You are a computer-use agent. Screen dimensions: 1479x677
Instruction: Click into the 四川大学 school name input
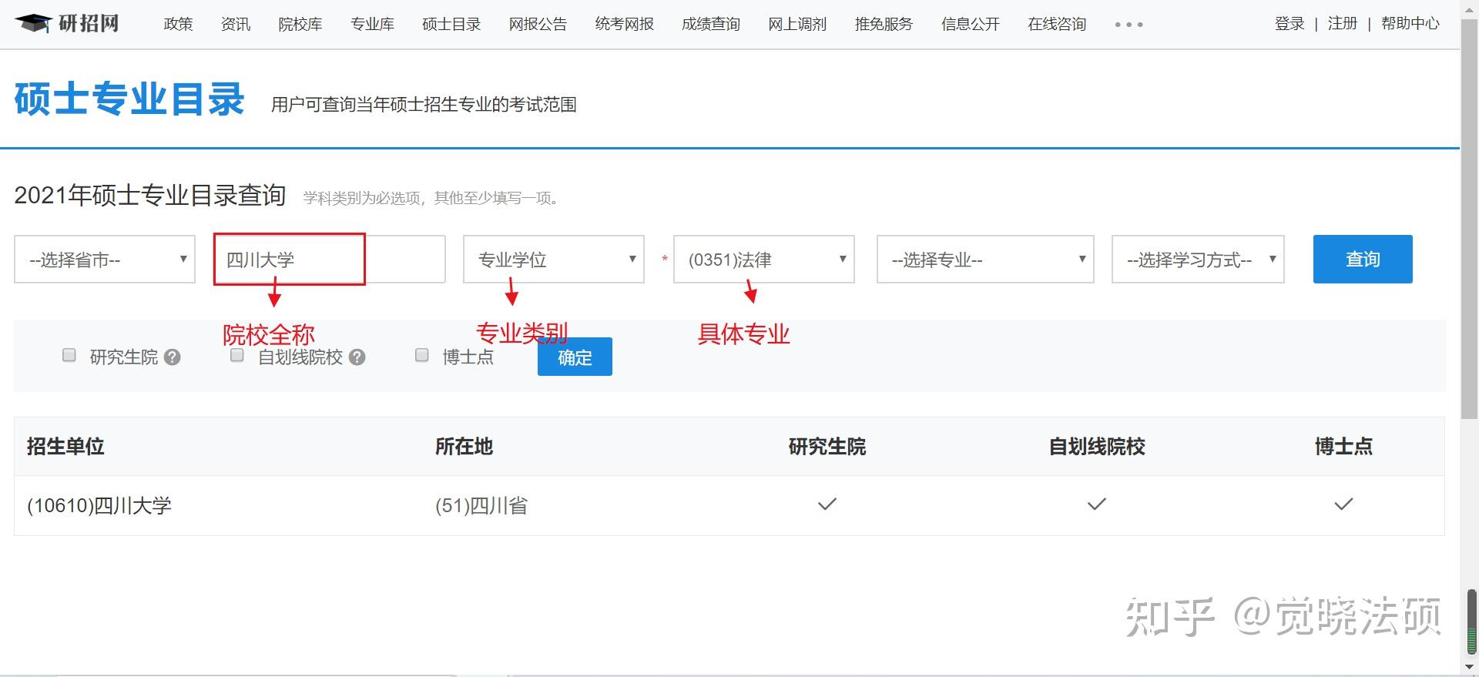pyautogui.click(x=329, y=259)
